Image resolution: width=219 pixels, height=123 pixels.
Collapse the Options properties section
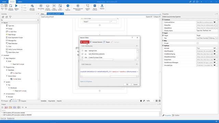(x=163, y=45)
